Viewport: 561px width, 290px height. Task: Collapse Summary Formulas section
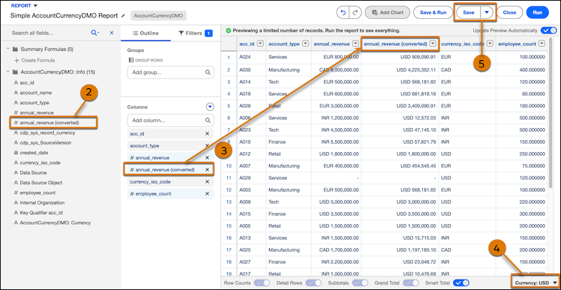click(x=8, y=49)
